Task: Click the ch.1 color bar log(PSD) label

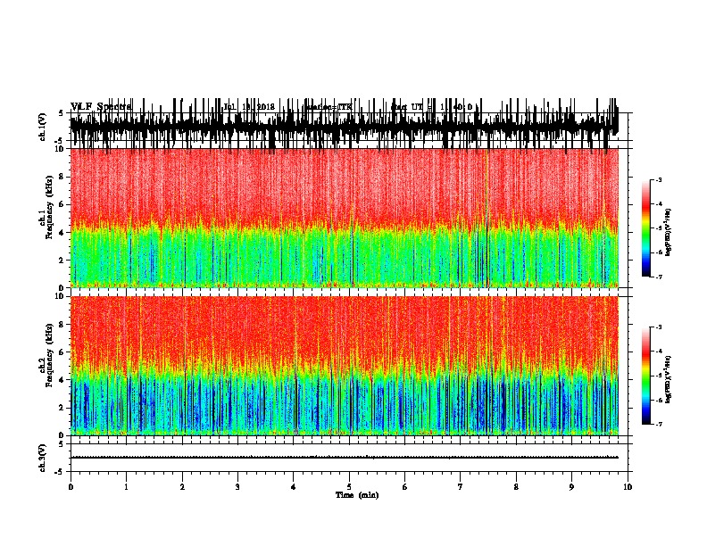Action: coord(668,232)
